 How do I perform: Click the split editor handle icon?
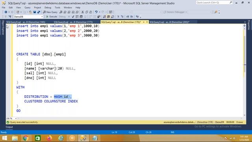pyautogui.click(x=245, y=26)
